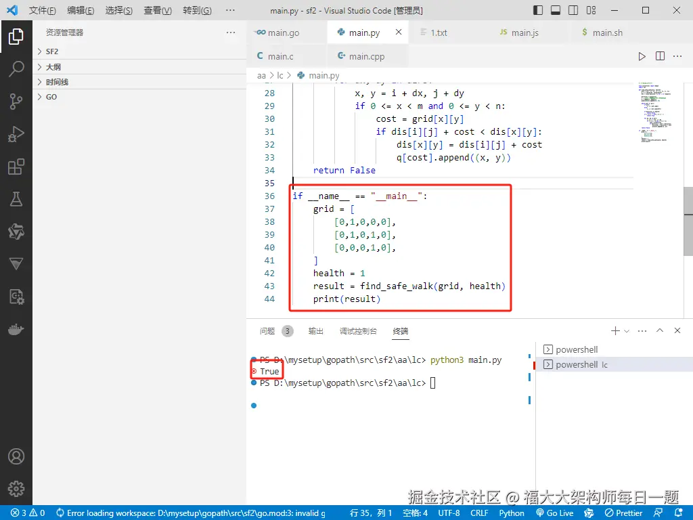Open the 查看(V) menu
The width and height of the screenshot is (693, 520).
click(x=158, y=10)
